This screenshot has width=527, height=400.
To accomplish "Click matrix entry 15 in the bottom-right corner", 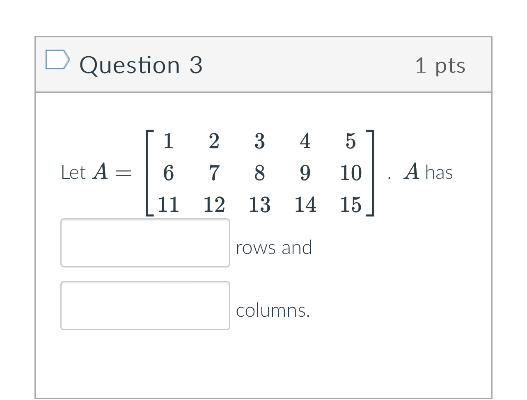I will (x=351, y=204).
